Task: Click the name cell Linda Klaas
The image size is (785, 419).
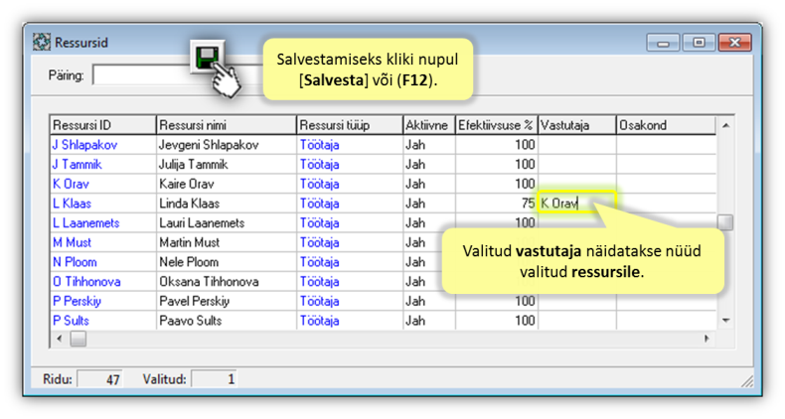Action: (227, 204)
